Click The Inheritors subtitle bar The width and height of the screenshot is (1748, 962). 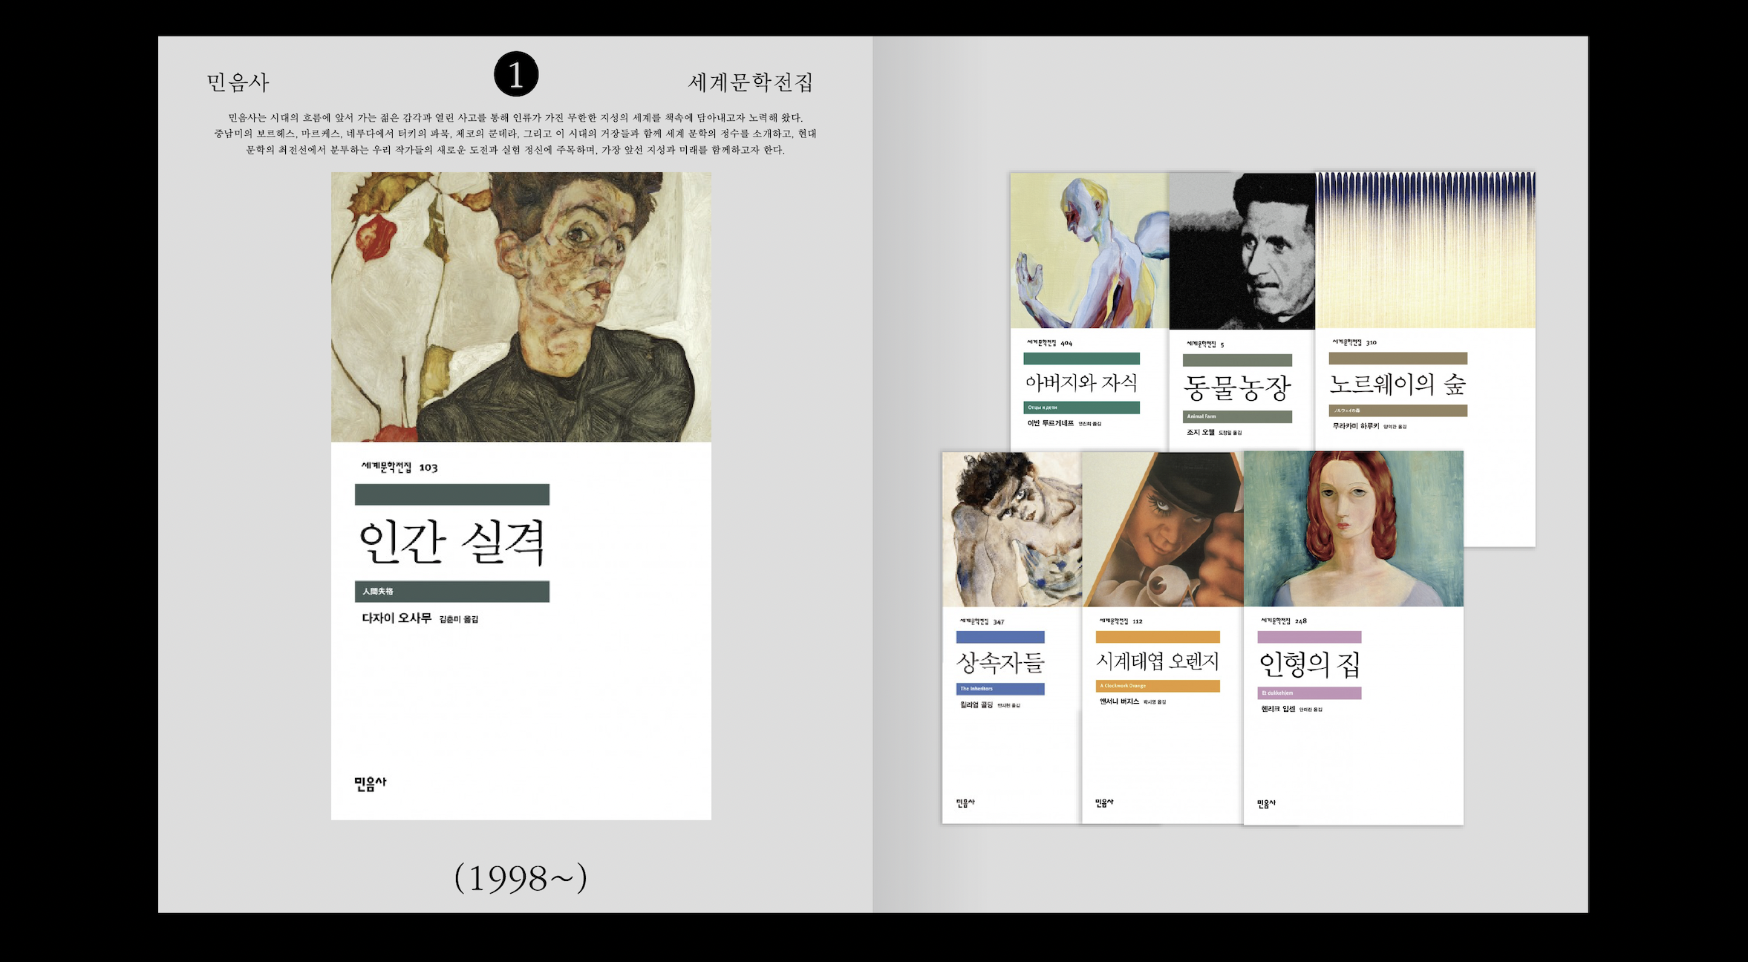tap(1000, 689)
